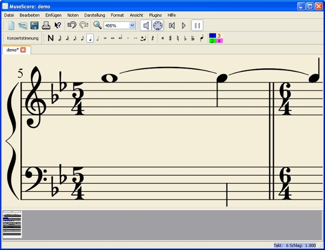Add a tie to the note

[143, 38]
